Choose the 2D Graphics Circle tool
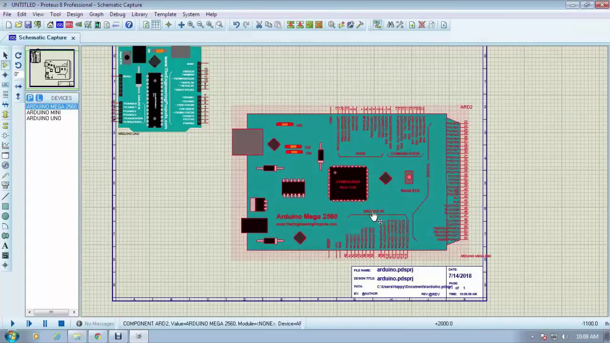 tap(5, 216)
